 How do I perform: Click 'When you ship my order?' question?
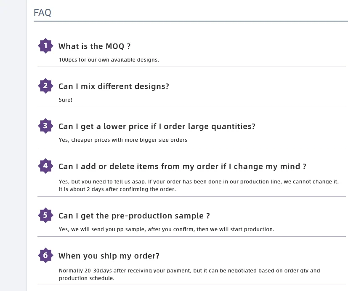(109, 256)
